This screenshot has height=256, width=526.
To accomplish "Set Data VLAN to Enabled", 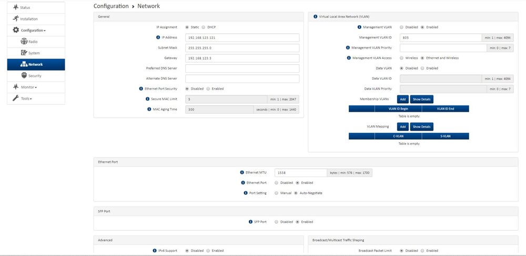I will [422, 68].
